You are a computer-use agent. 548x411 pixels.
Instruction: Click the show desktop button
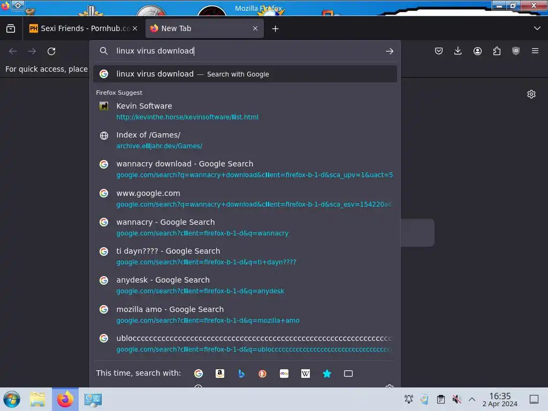534,399
